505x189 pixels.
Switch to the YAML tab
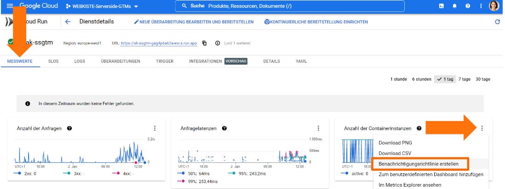301,61
